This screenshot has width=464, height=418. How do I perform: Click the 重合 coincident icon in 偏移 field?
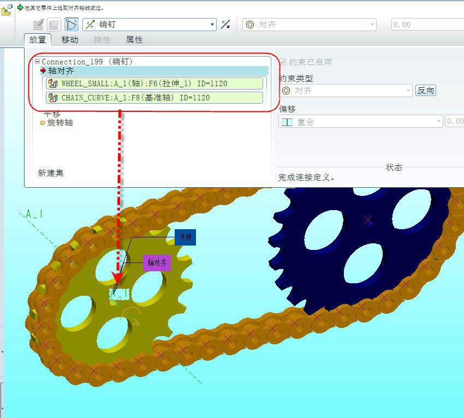pyautogui.click(x=287, y=120)
